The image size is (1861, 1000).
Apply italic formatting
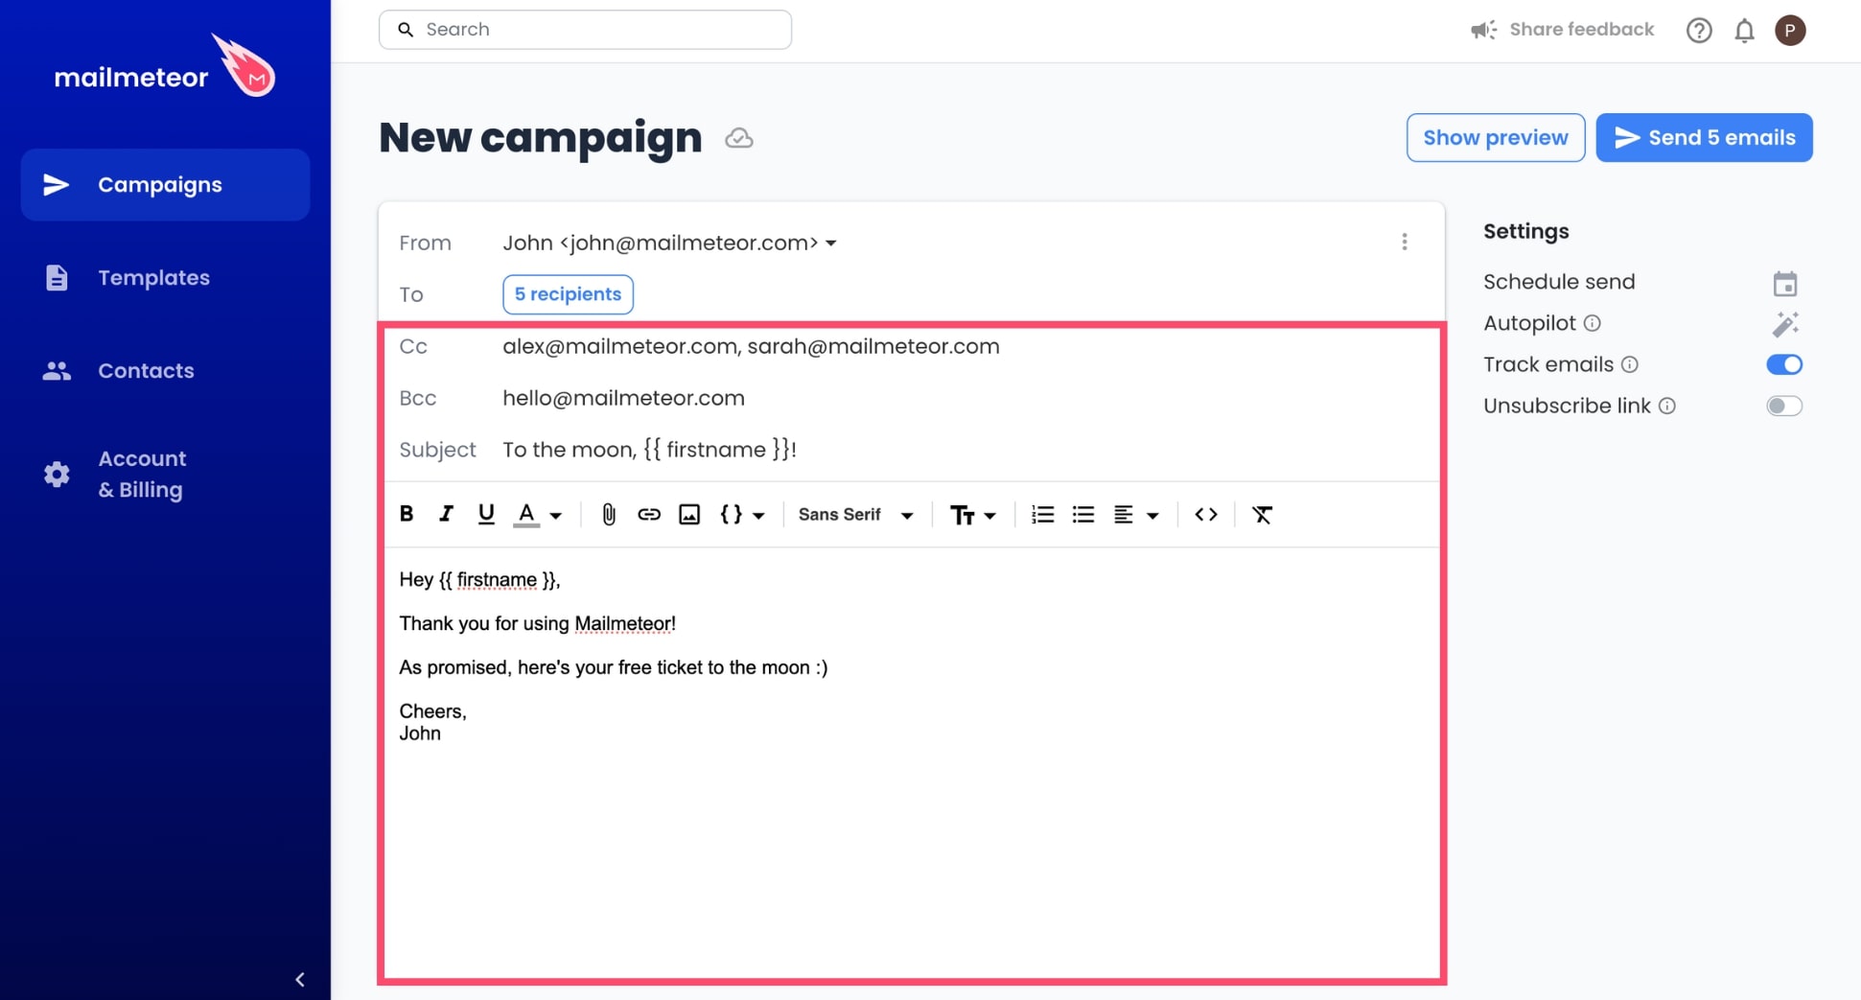[446, 514]
